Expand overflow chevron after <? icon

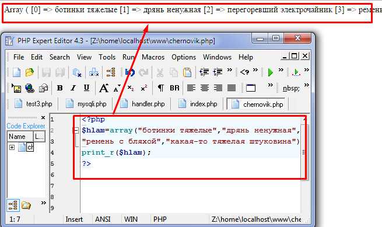coord(255,70)
